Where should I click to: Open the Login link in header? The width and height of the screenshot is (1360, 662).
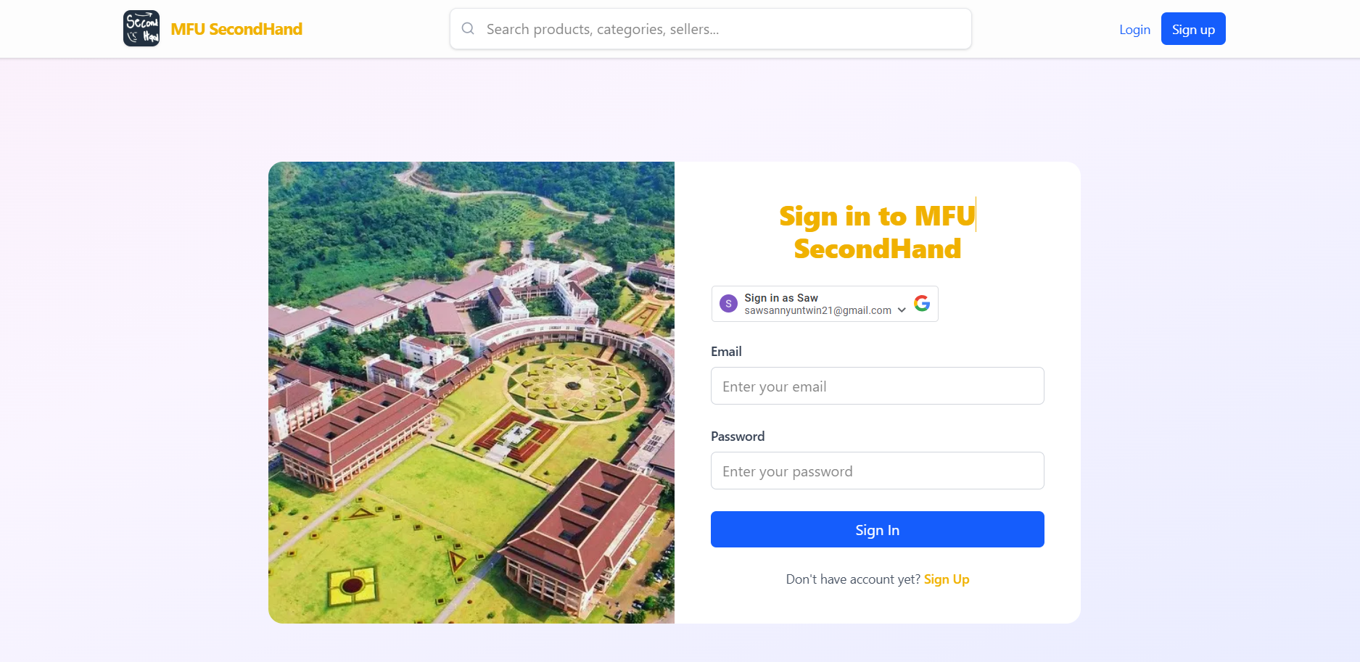(x=1134, y=30)
